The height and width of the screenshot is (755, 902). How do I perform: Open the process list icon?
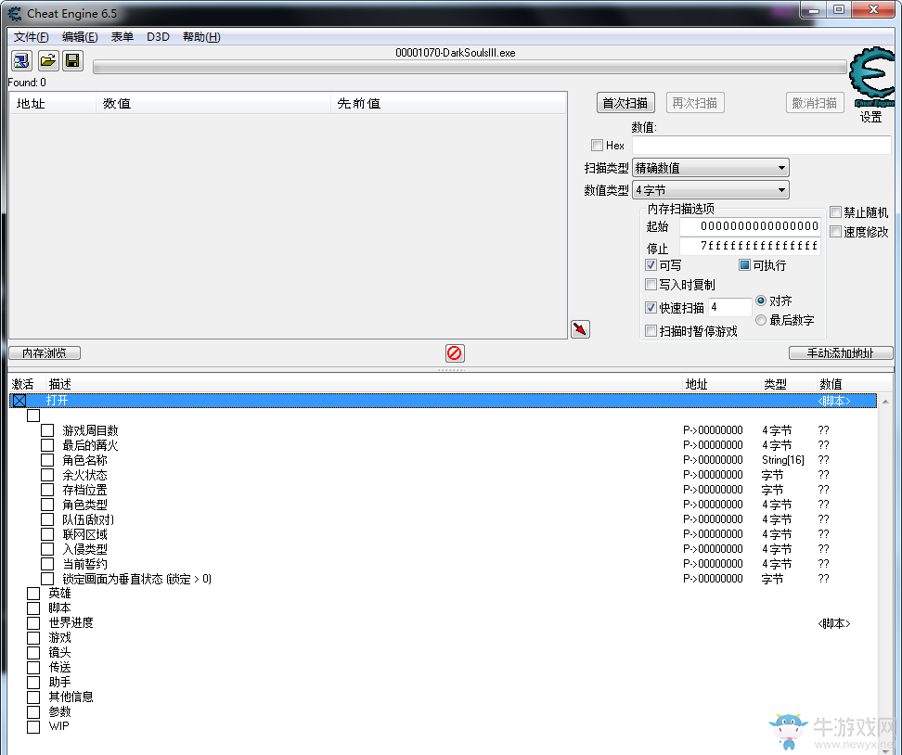(x=21, y=60)
